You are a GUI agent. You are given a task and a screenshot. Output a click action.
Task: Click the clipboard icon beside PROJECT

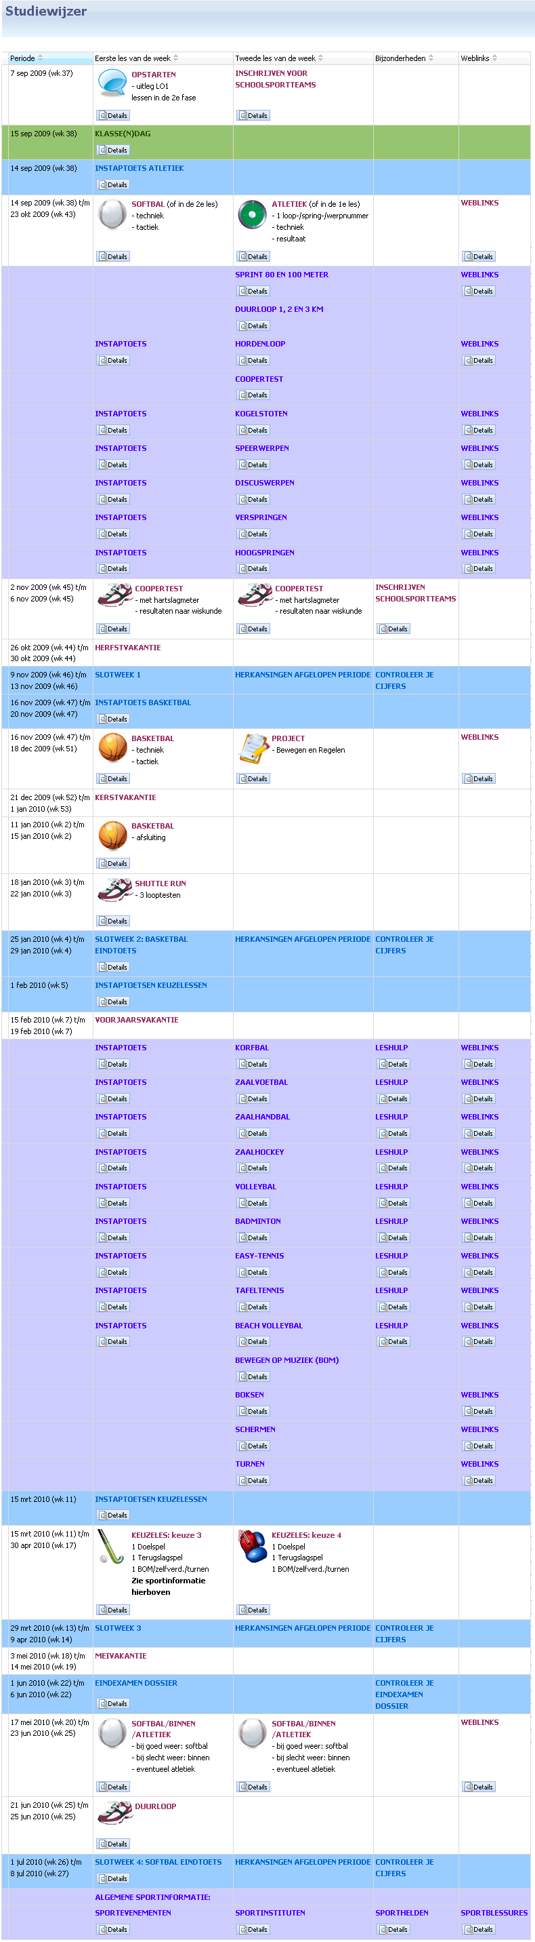pyautogui.click(x=253, y=748)
